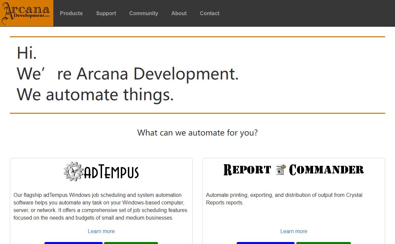Click the adTempus gear logo
Viewport: 395px width, 244px height.
tap(101, 171)
